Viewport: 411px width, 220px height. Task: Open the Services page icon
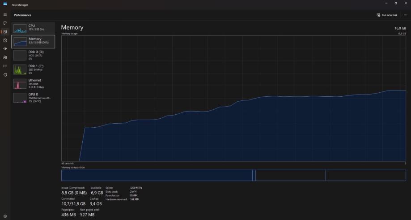[5, 75]
